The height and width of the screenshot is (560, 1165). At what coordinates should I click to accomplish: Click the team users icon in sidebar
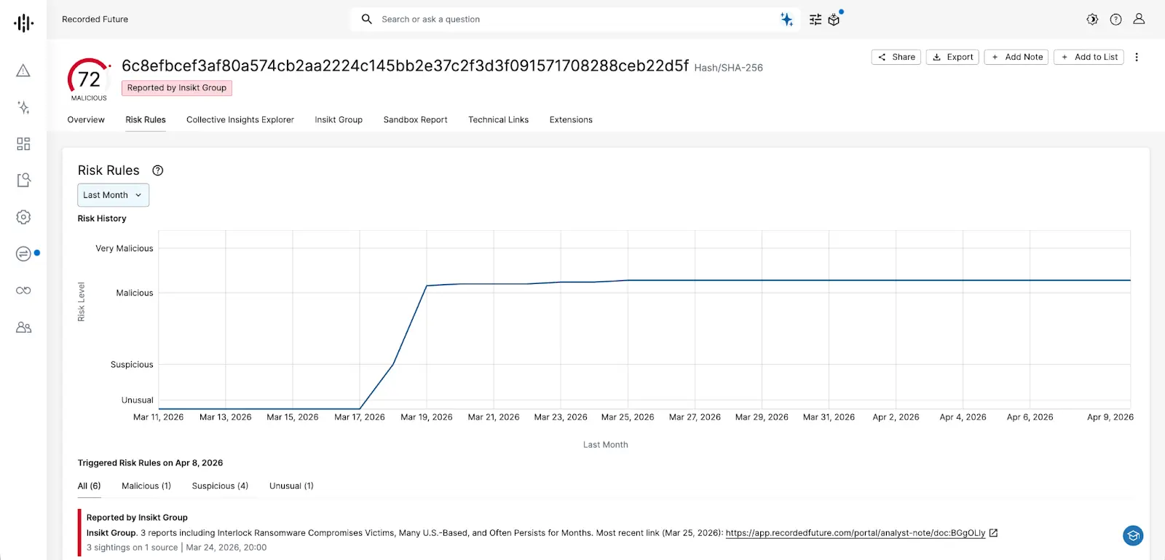click(23, 328)
